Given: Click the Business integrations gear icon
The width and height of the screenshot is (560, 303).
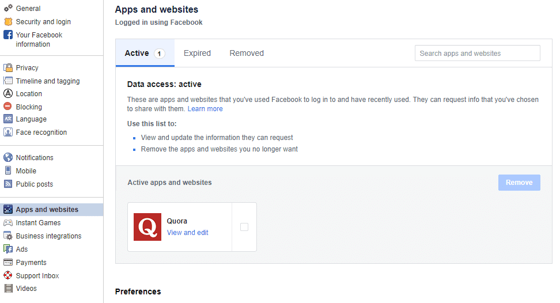Looking at the screenshot, I should (8, 236).
